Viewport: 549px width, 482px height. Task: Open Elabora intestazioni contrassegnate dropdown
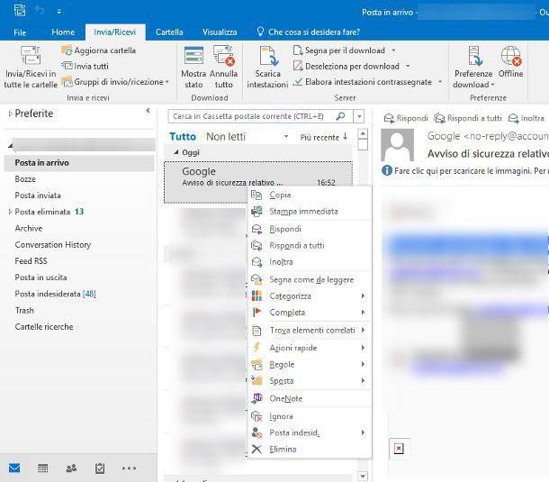pos(440,82)
